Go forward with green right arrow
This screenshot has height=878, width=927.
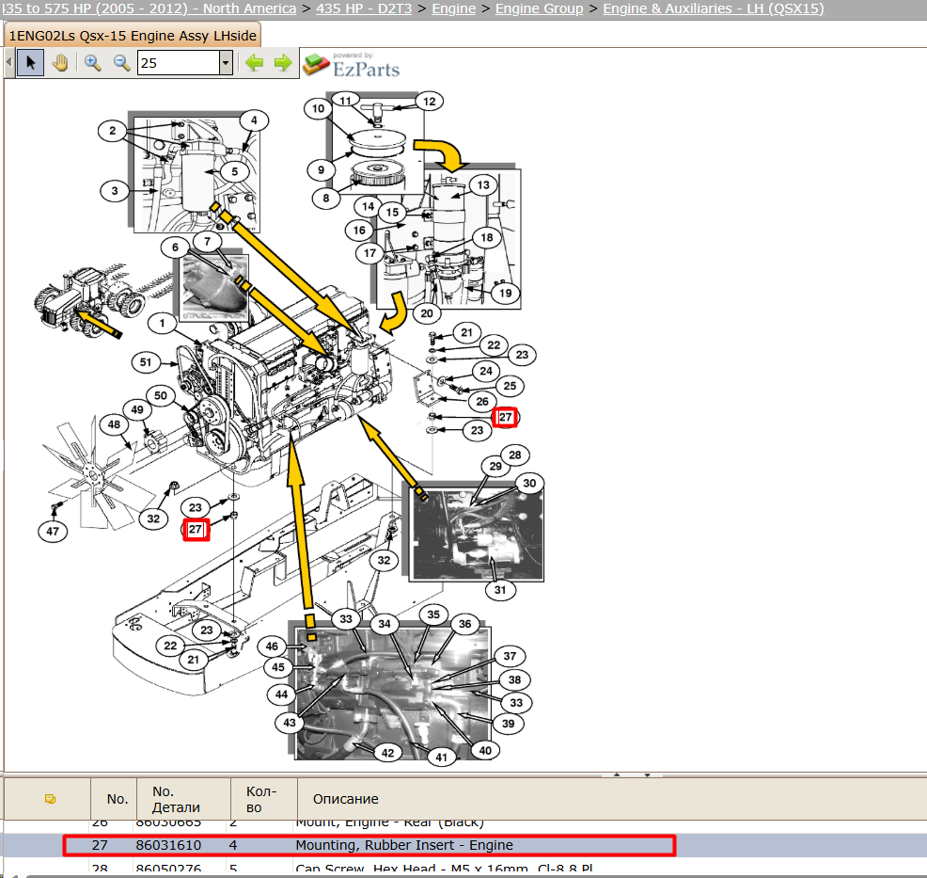point(283,63)
